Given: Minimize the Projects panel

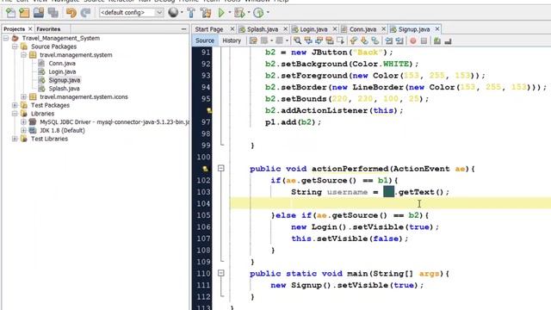Looking at the screenshot, I should point(183,29).
